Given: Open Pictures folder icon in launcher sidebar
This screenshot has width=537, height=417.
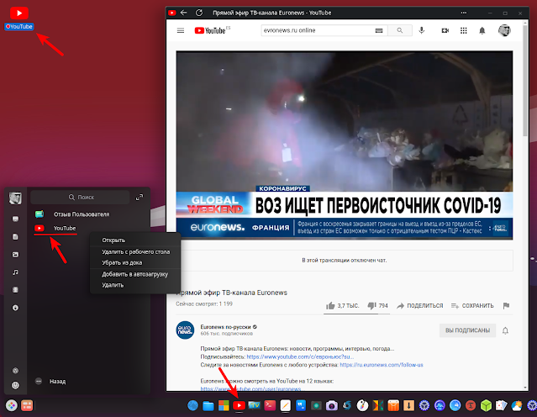Looking at the screenshot, I should (15, 255).
